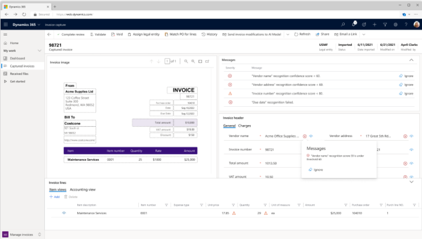This screenshot has width=422, height=239.
Task: Click the Vendor address error icon
Action: [405, 136]
